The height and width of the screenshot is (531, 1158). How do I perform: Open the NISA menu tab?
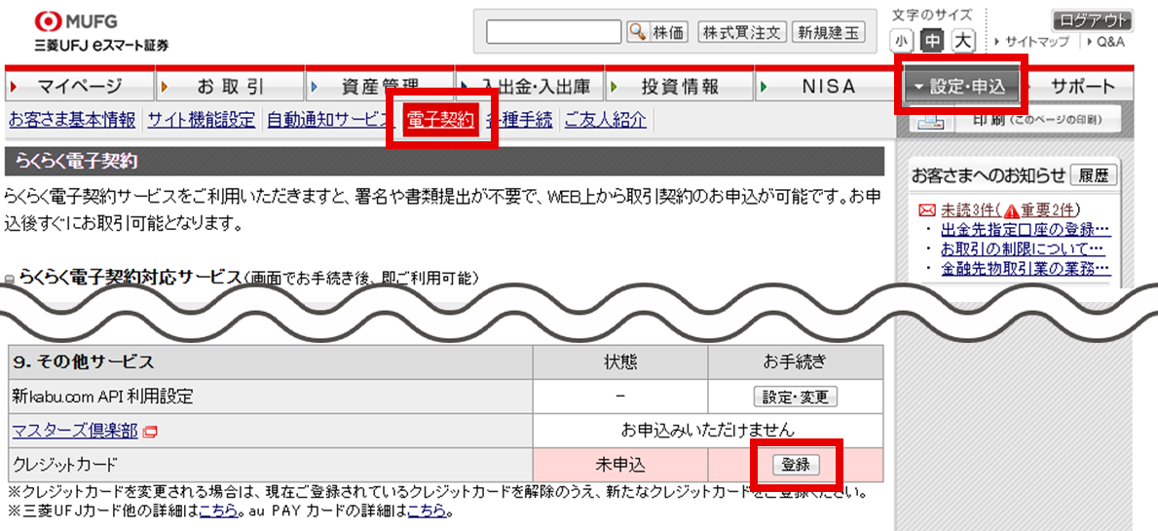[828, 87]
